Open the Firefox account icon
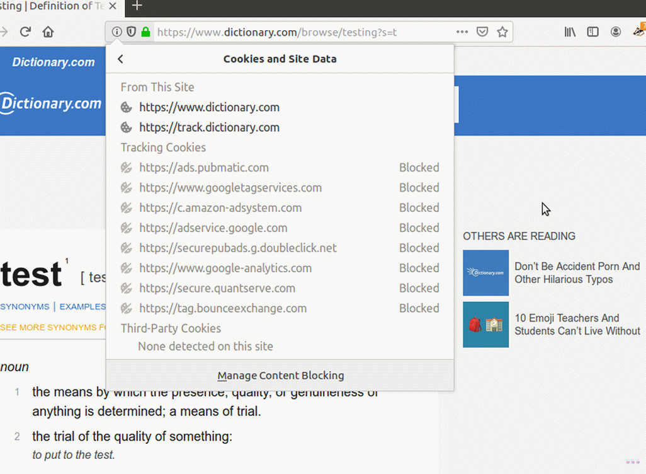The height and width of the screenshot is (474, 646). coord(615,32)
